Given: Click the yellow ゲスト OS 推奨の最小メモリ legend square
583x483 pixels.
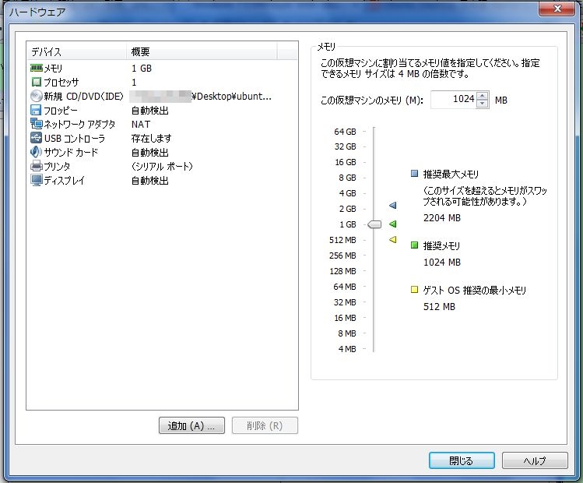Looking at the screenshot, I should (x=414, y=290).
